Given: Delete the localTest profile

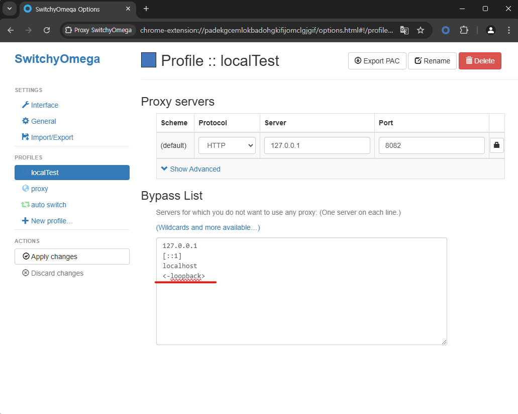Looking at the screenshot, I should pos(480,61).
